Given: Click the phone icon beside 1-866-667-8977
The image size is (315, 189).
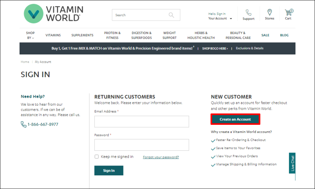Looking at the screenshot, I should (x=24, y=124).
